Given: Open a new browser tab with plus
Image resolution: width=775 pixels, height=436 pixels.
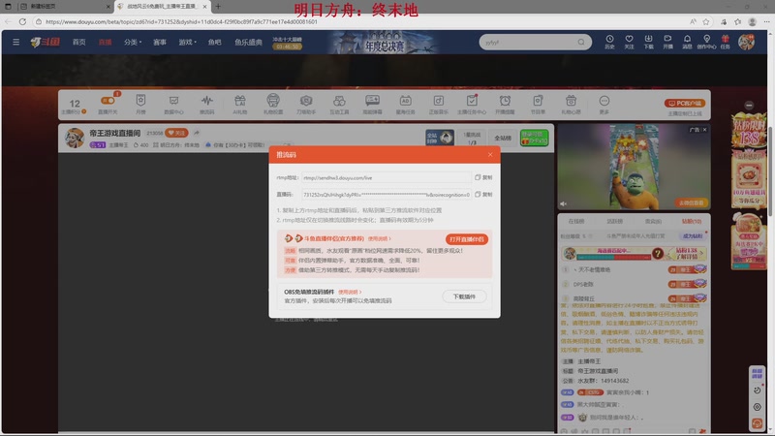Looking at the screenshot, I should click(x=218, y=7).
